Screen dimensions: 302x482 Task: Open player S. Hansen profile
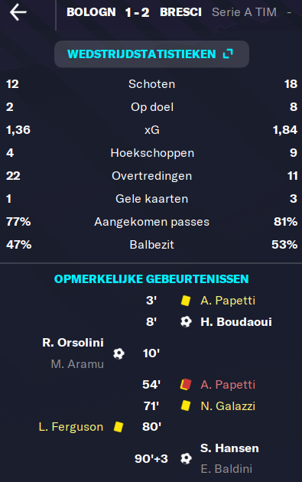[x=229, y=448]
